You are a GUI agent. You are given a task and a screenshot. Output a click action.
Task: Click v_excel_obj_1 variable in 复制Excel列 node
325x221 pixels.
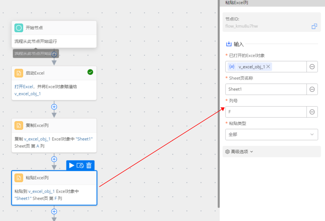(37, 139)
